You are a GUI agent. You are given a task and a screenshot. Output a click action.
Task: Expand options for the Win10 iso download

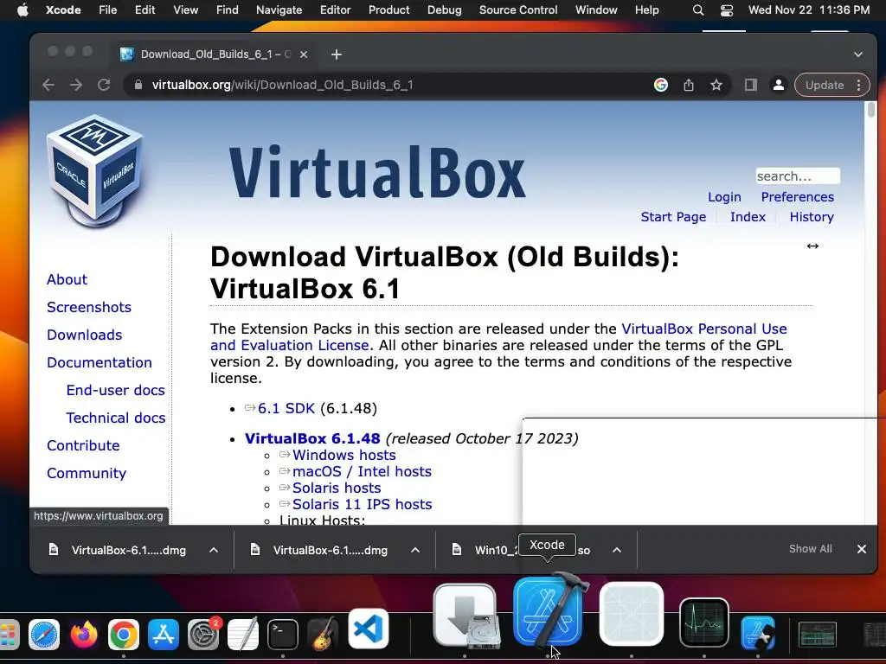[617, 549]
